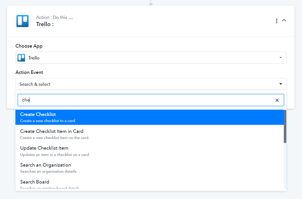
Task: Open the three-dot options menu
Action: click(276, 21)
